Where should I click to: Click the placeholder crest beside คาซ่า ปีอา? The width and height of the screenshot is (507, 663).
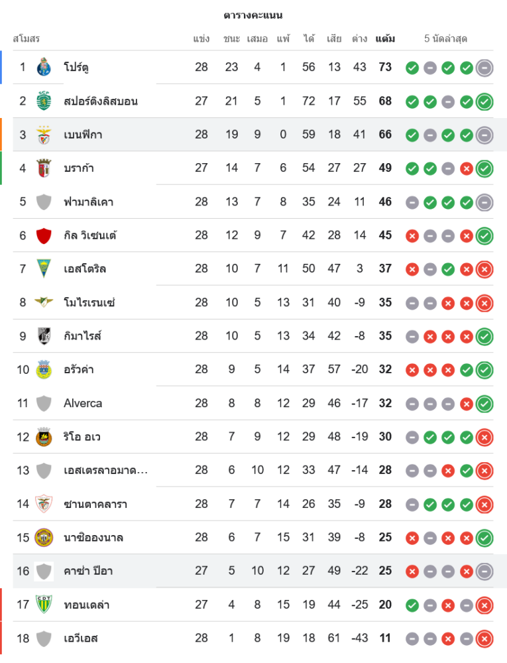(x=44, y=571)
